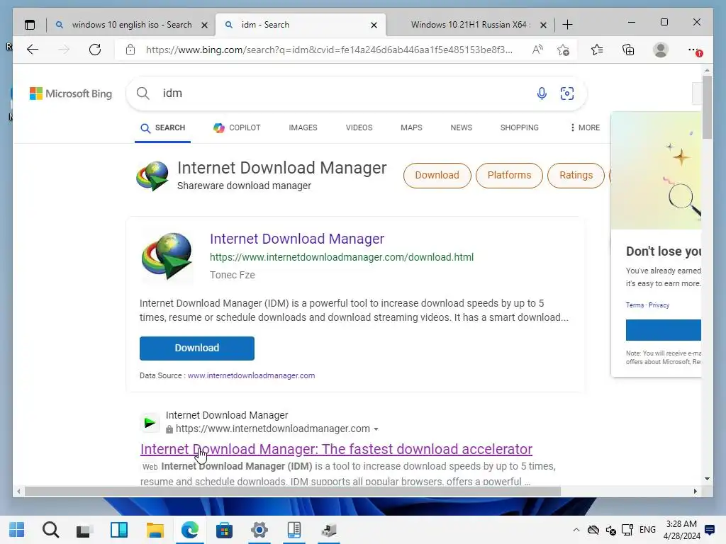This screenshot has width=726, height=544.
Task: Open a new browser tab
Action: (567, 25)
